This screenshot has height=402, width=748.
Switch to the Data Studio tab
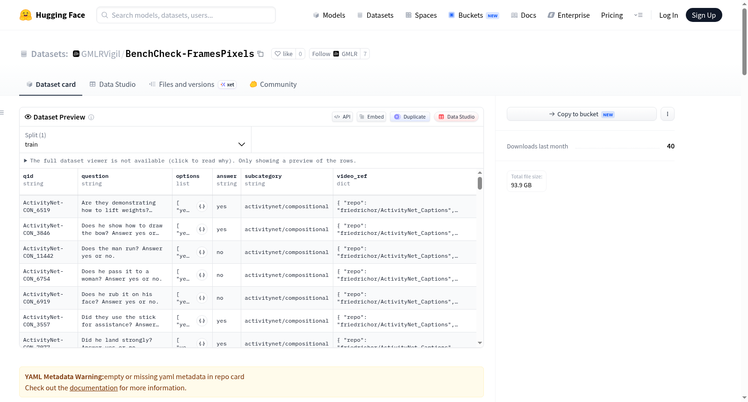[x=113, y=85]
